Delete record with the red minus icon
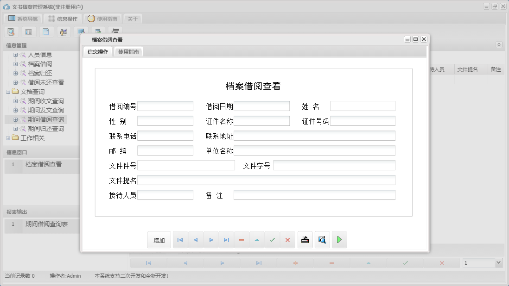 [241, 239]
